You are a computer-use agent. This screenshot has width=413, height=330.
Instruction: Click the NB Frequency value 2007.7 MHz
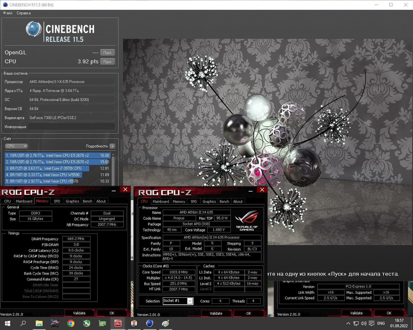point(107,225)
